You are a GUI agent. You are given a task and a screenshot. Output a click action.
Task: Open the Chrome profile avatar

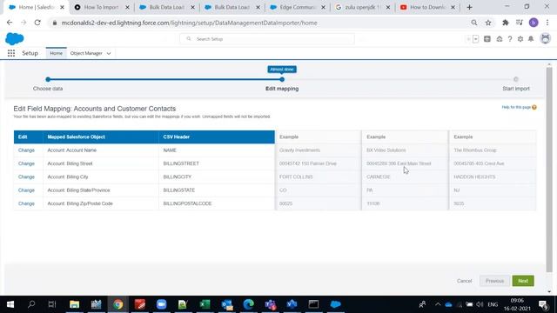(534, 23)
